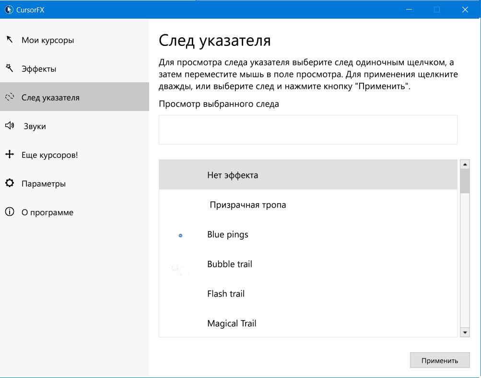Image resolution: width=481 pixels, height=378 pixels.
Task: Choose the Bubble trail entry
Action: pyautogui.click(x=308, y=264)
